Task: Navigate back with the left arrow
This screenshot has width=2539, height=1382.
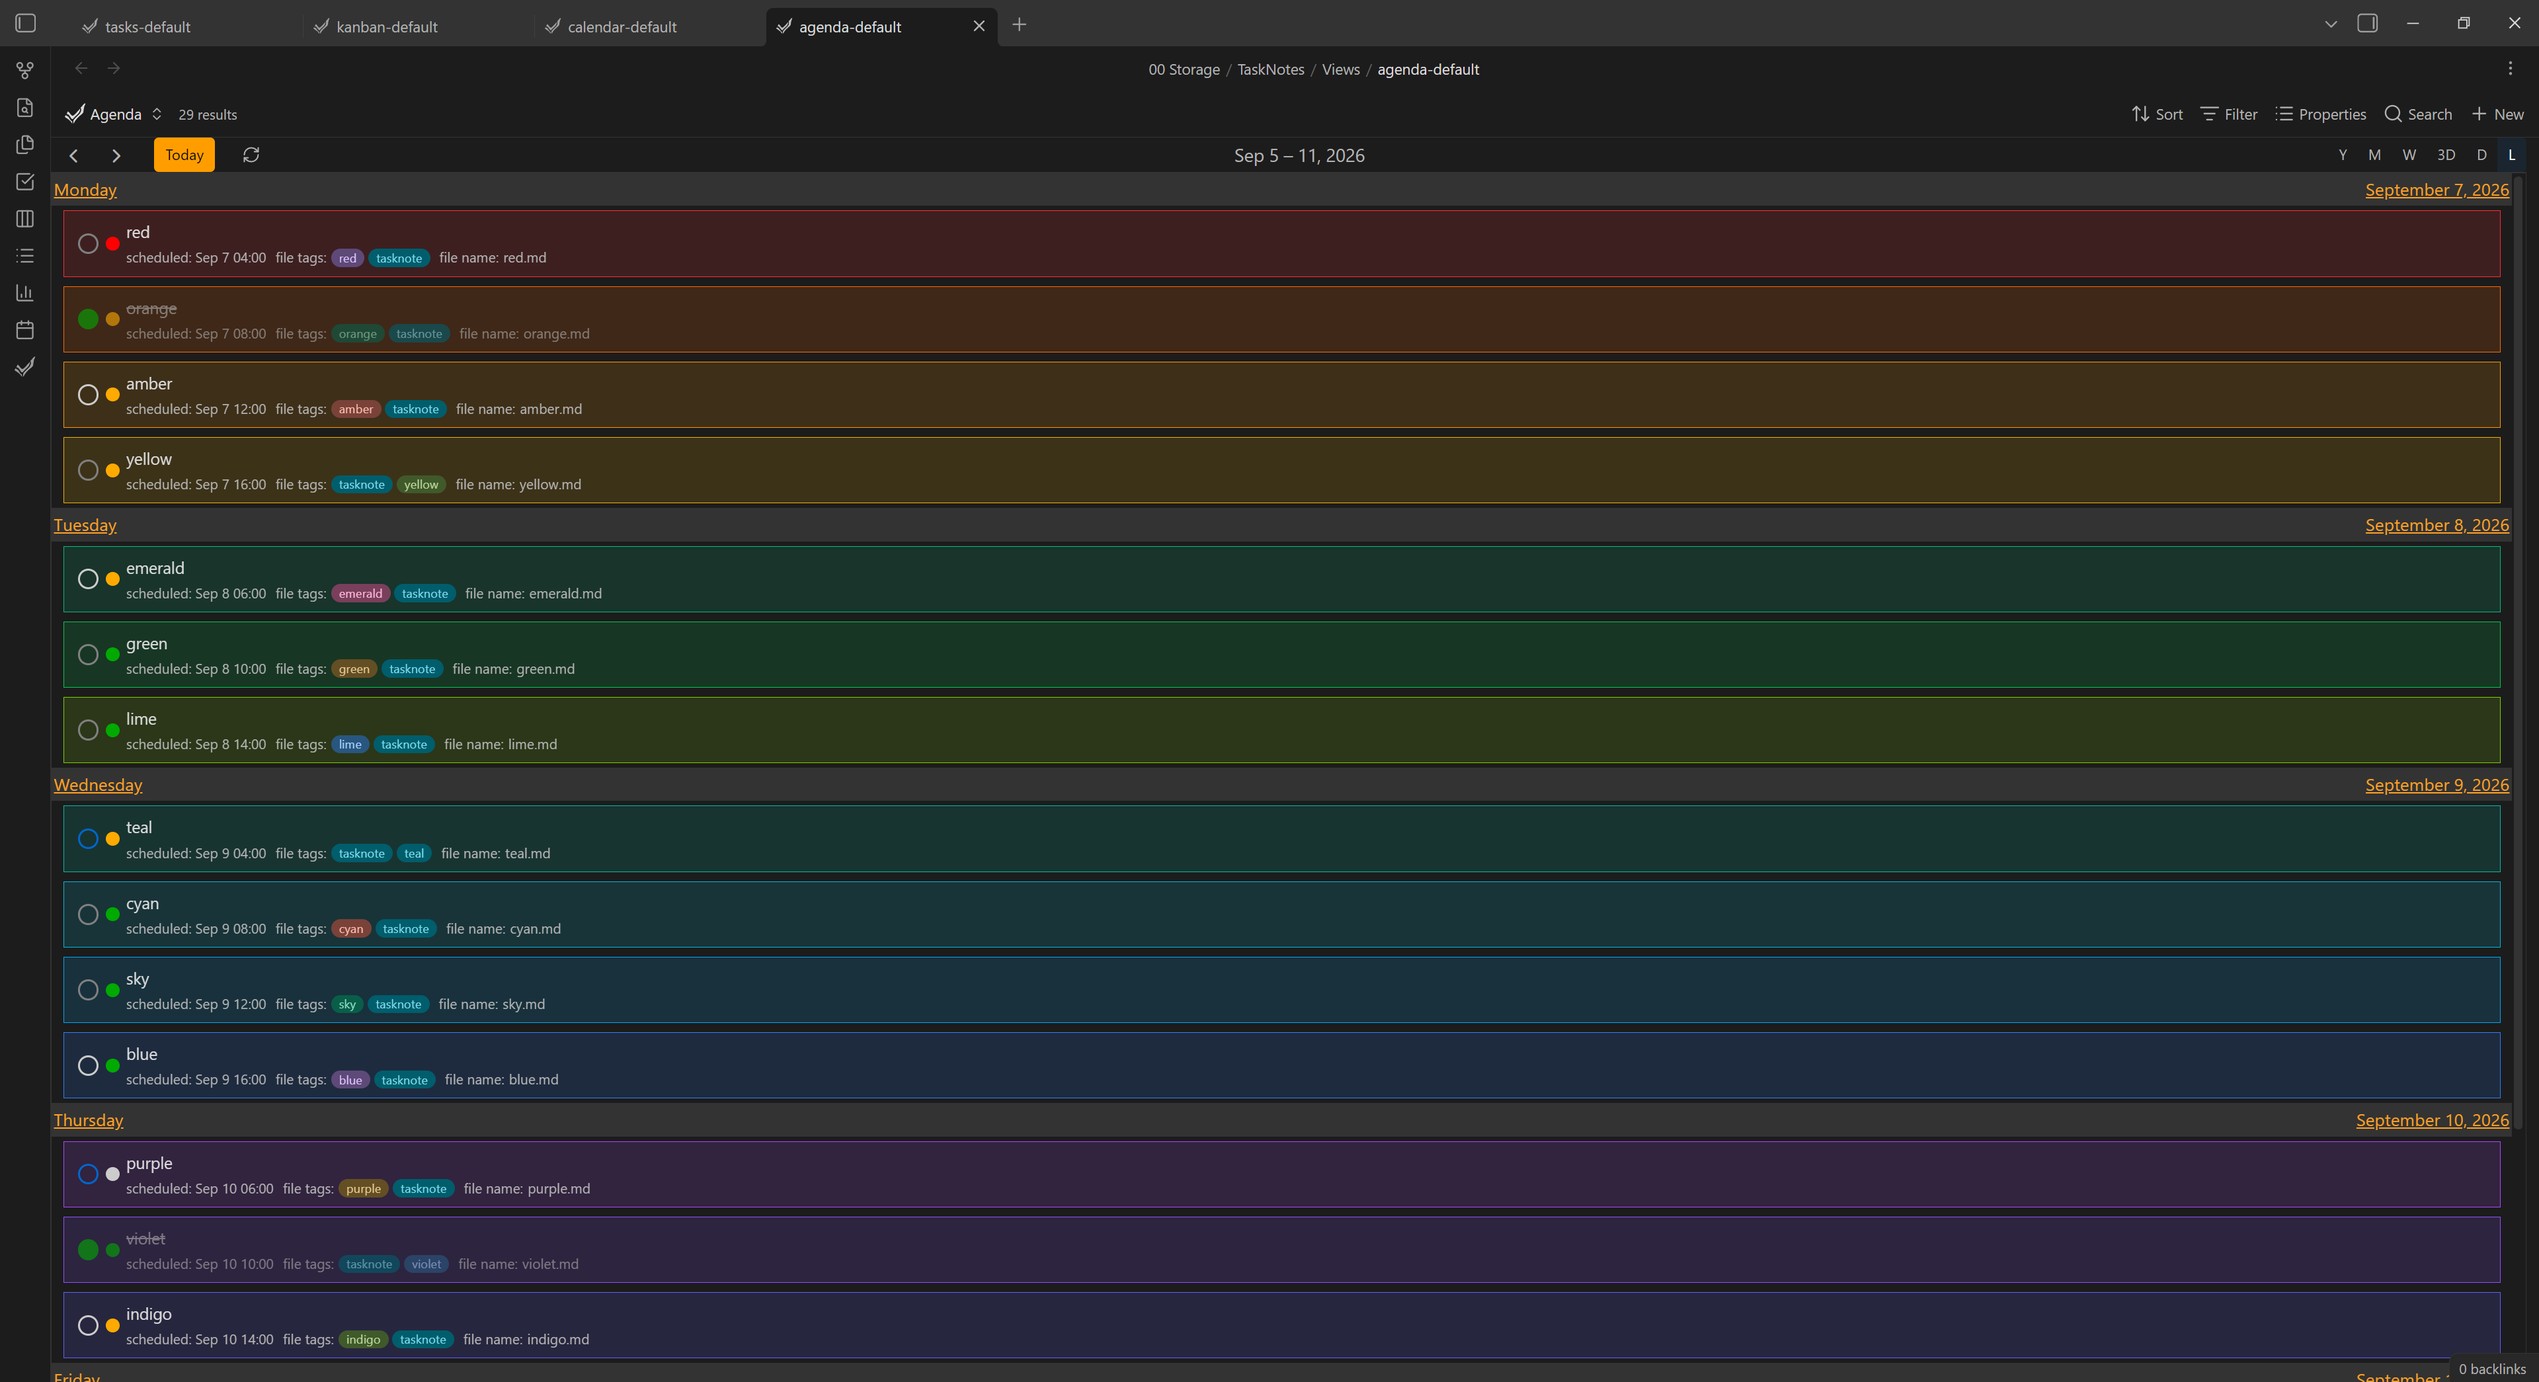Action: [x=81, y=68]
